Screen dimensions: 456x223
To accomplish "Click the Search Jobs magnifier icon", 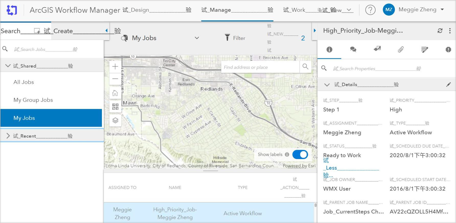I will [x=5, y=49].
